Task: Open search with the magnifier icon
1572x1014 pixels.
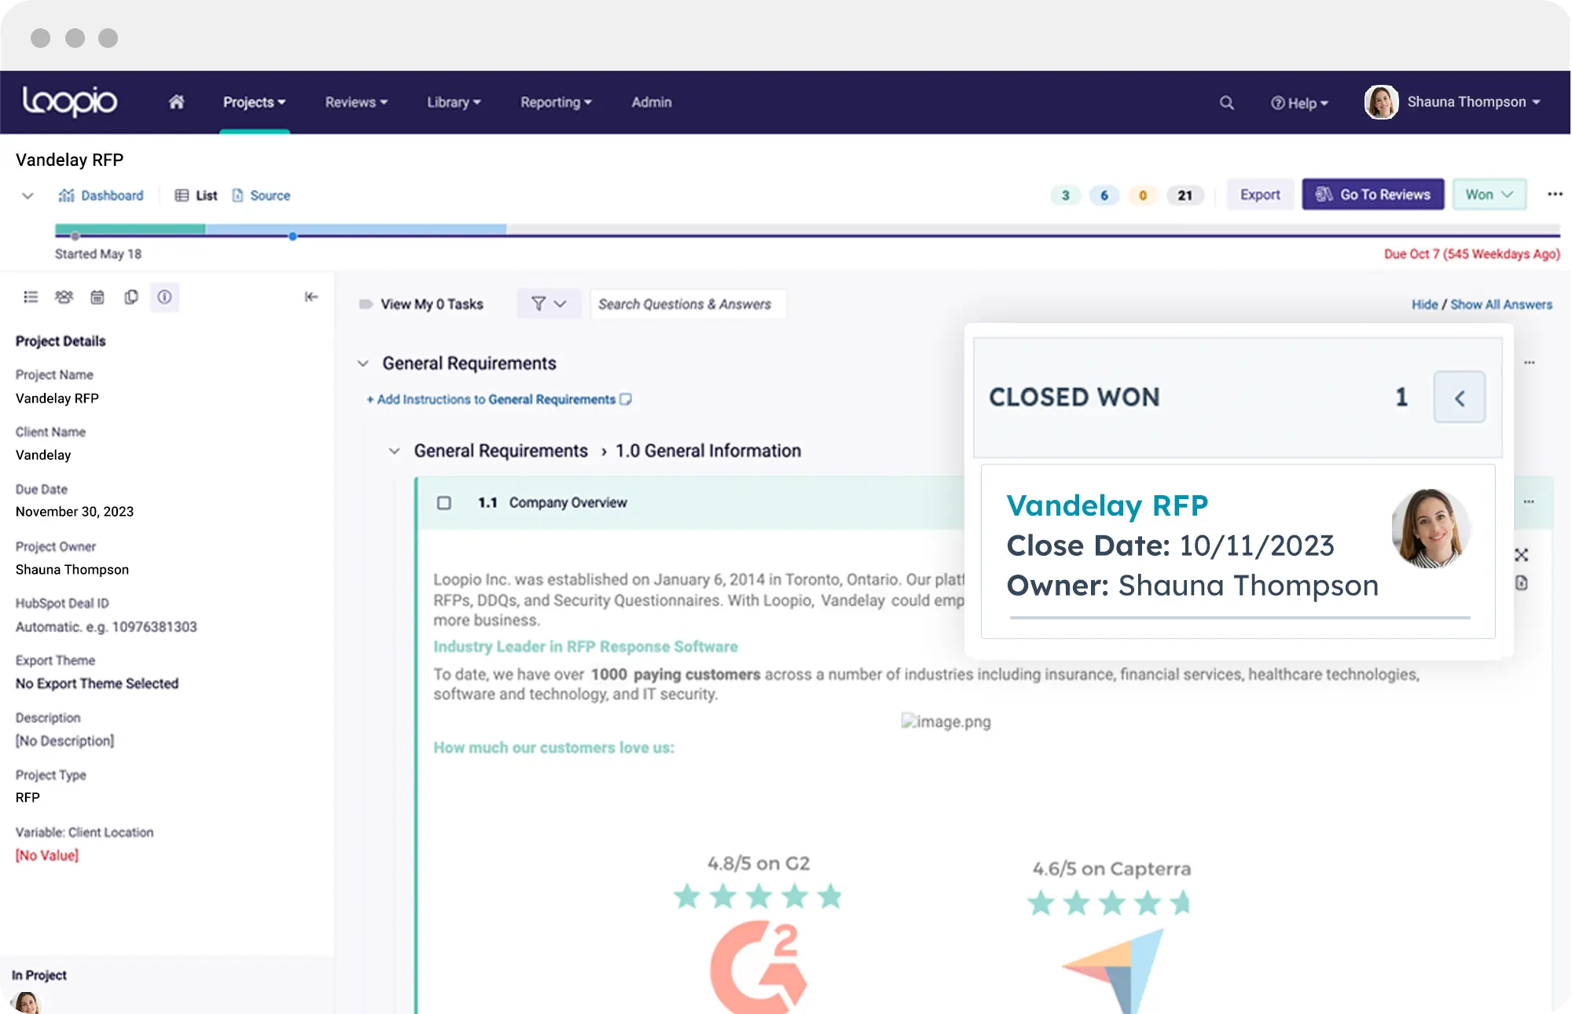Action: (1226, 103)
